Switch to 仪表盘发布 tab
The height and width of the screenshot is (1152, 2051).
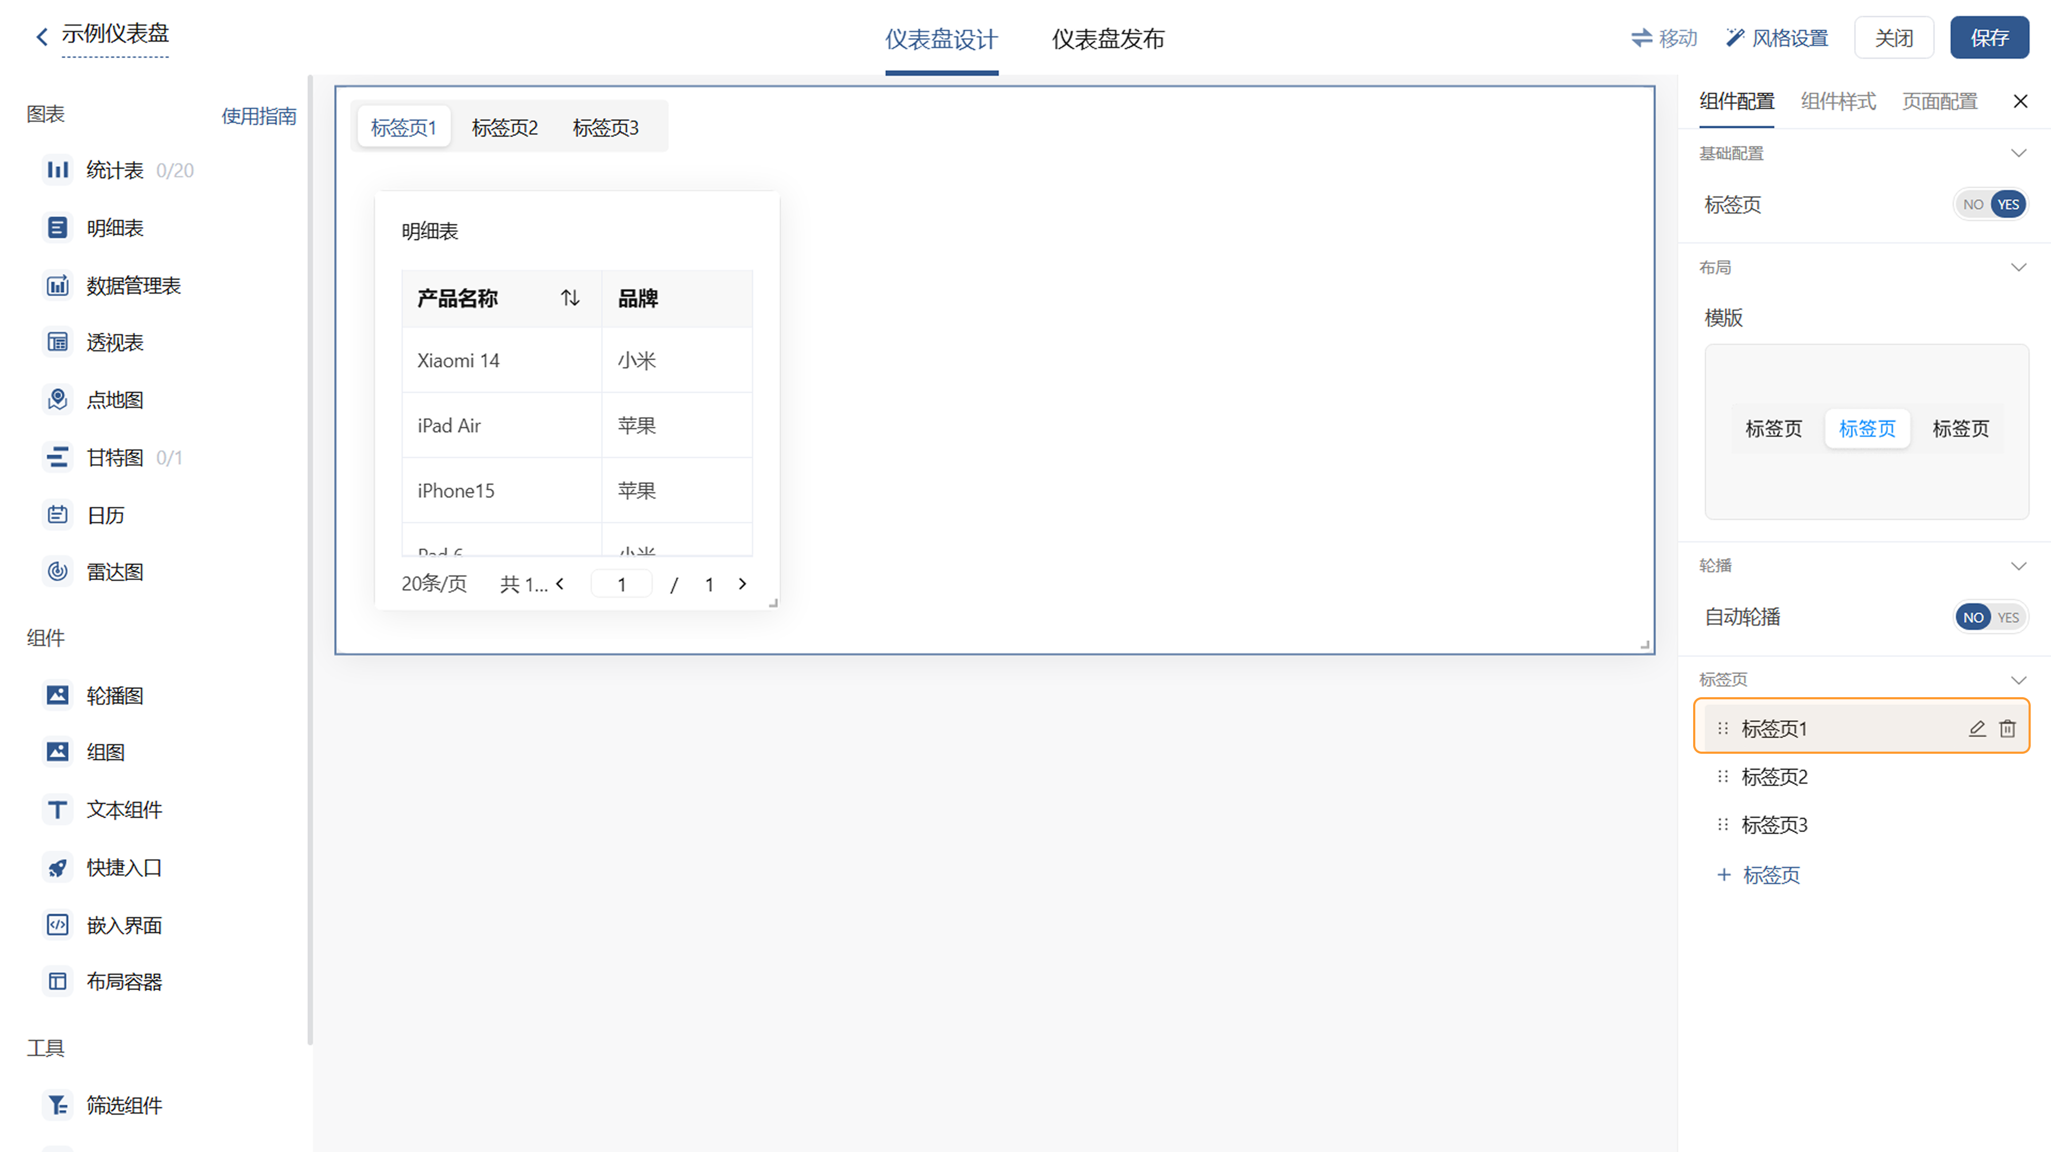coord(1108,39)
